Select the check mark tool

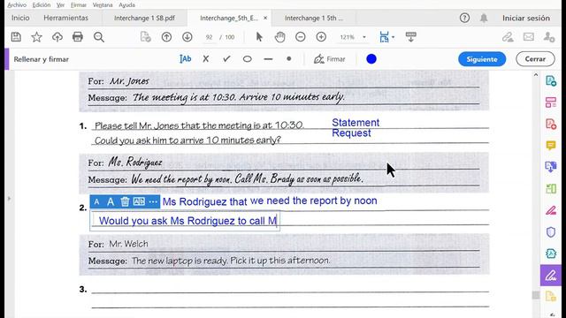(x=226, y=59)
